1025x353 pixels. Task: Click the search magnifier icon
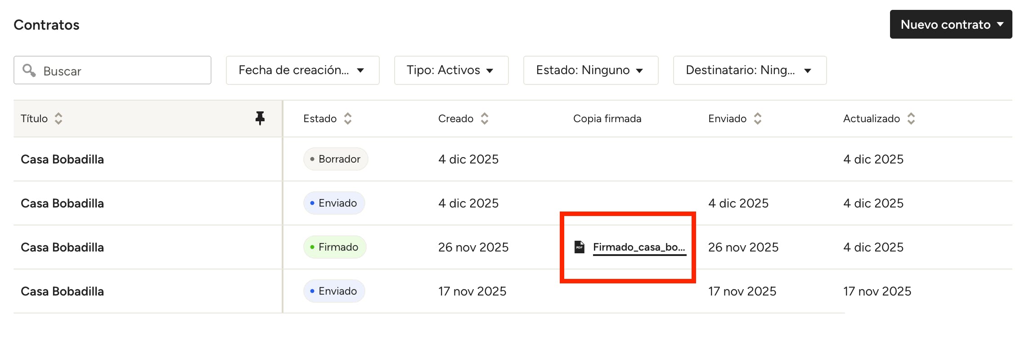(29, 71)
